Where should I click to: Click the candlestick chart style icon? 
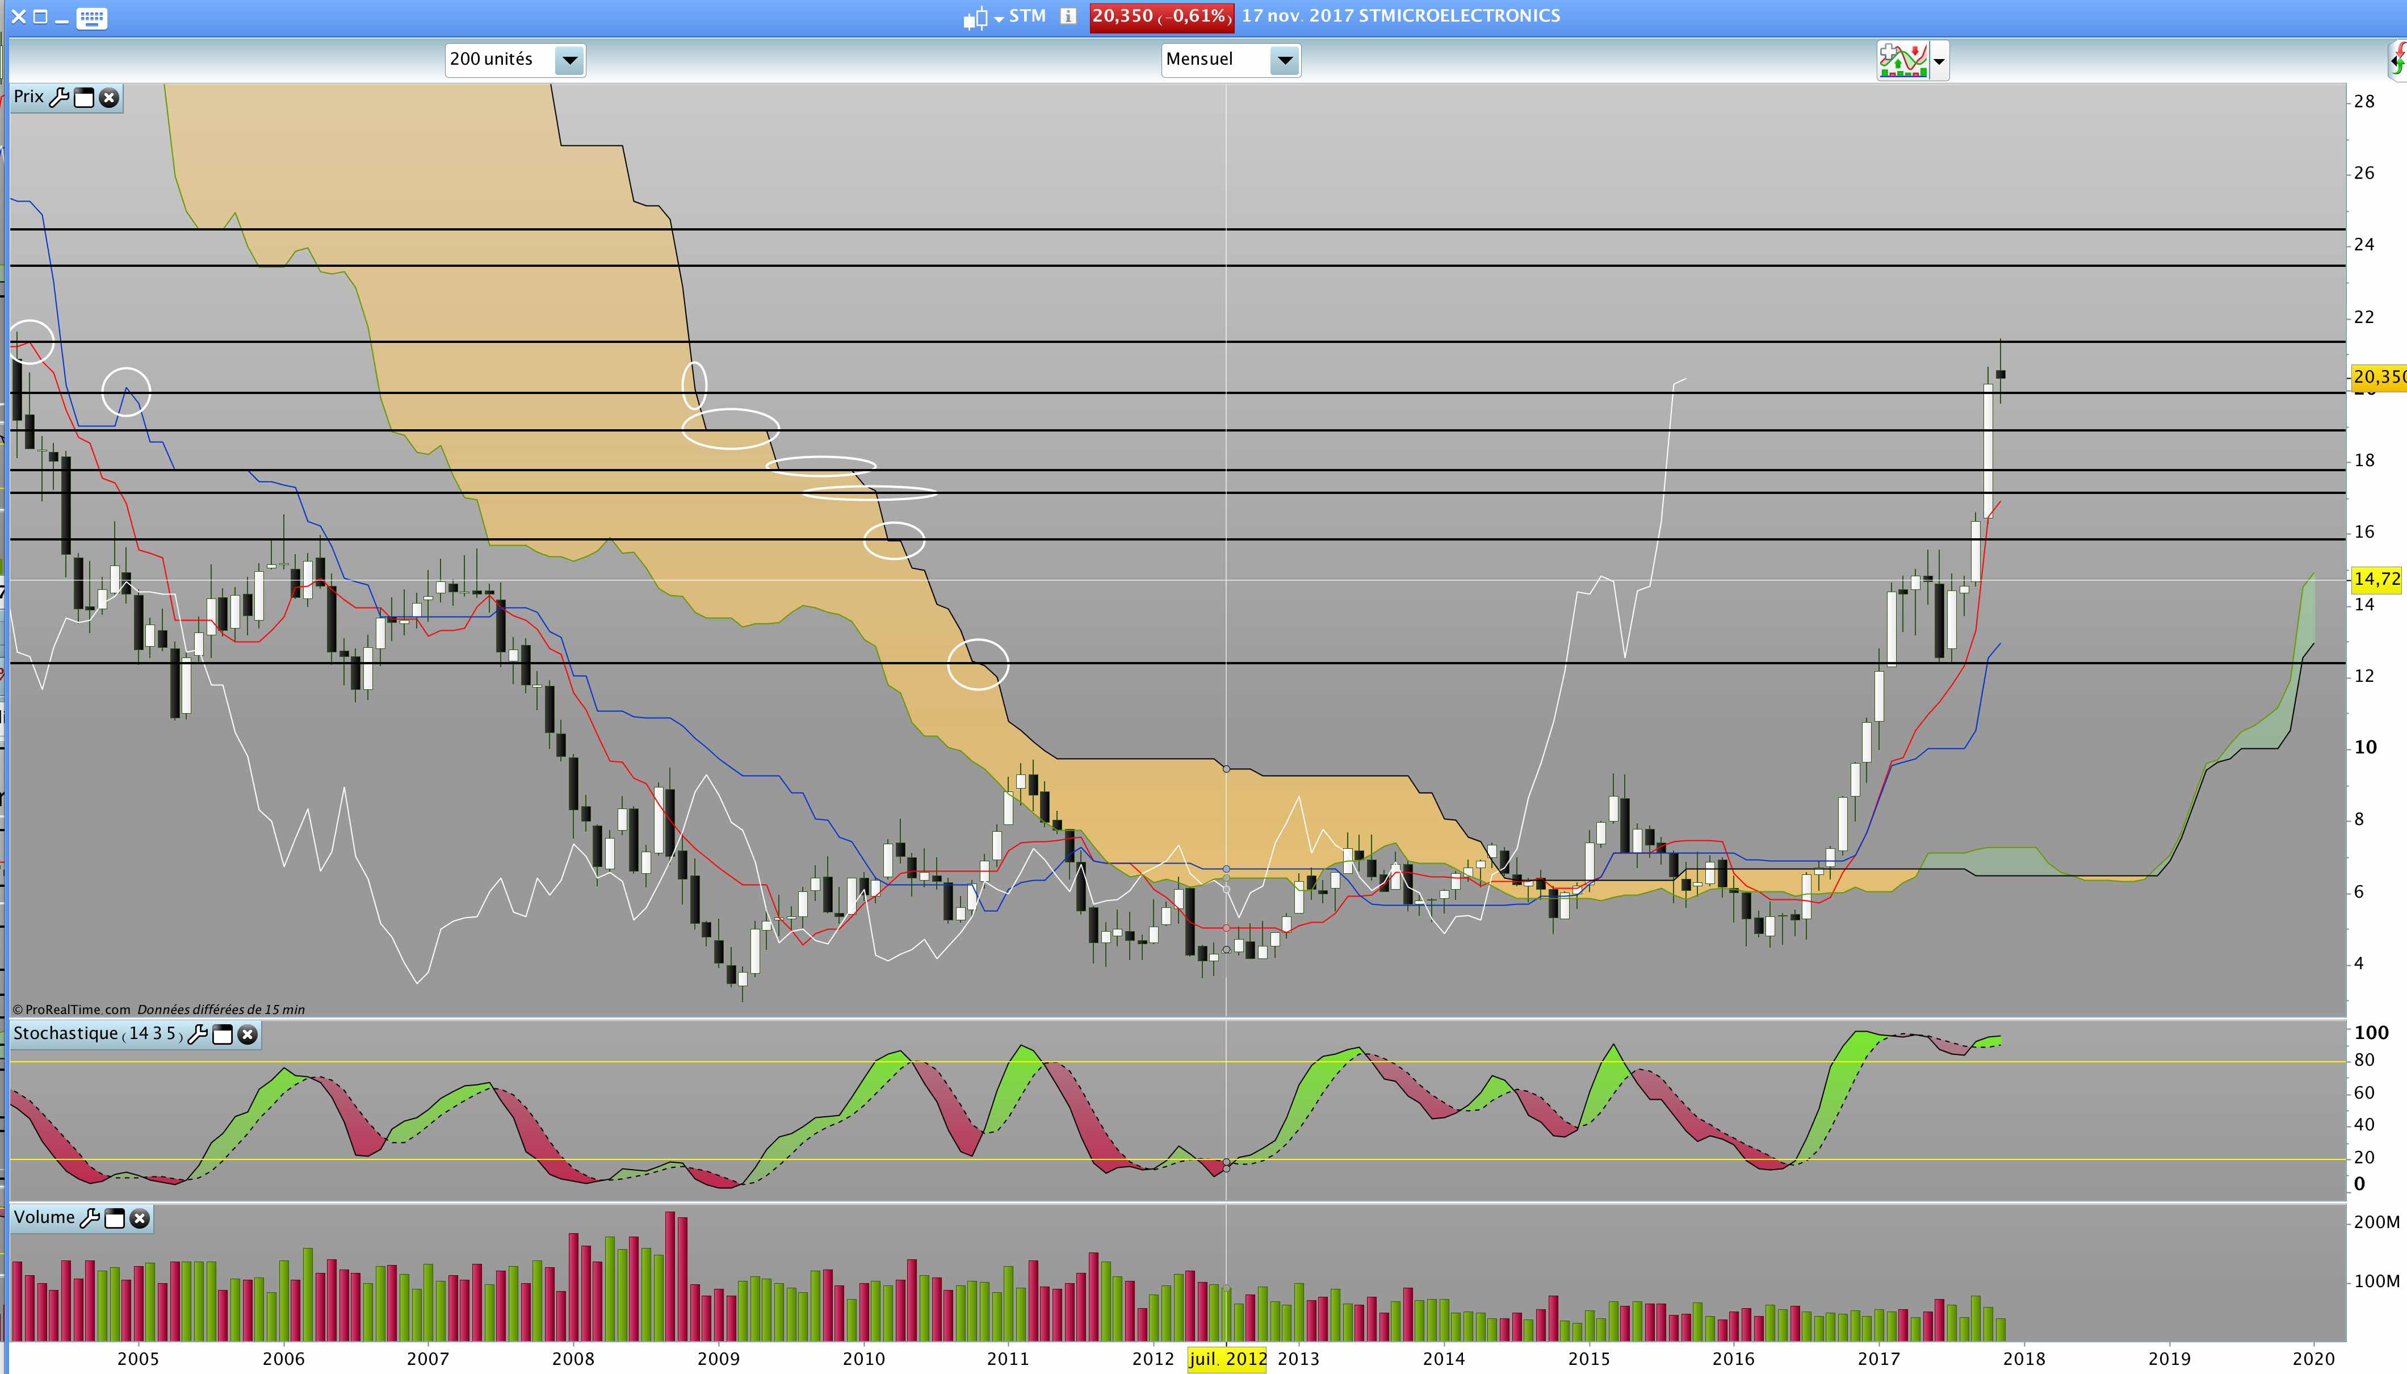click(976, 17)
